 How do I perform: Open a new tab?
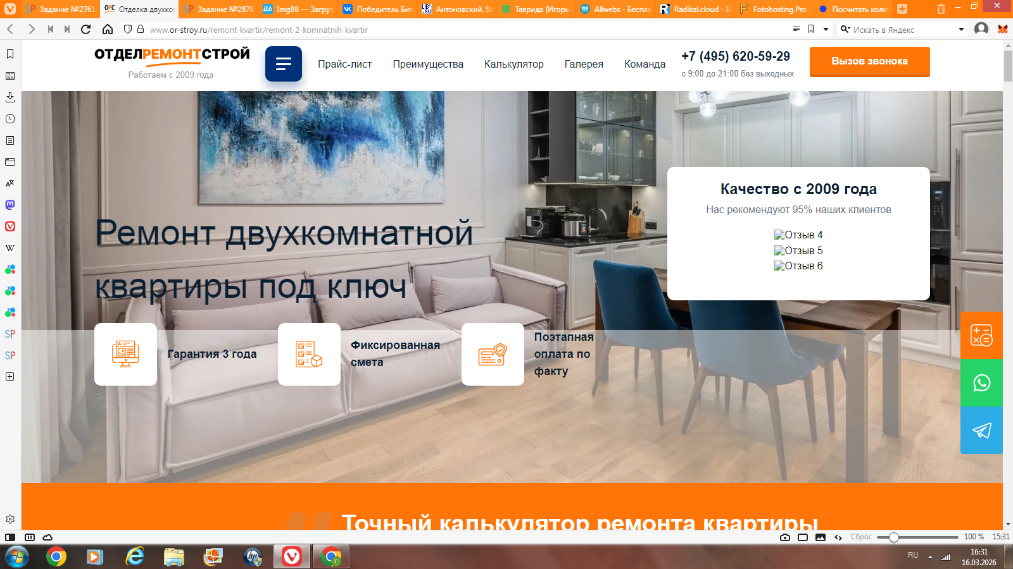pos(902,9)
